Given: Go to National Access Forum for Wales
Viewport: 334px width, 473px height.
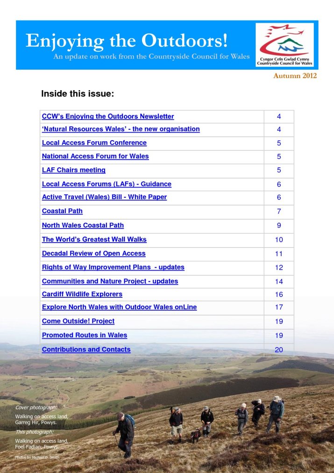Looking at the screenshot, I should pos(95,156).
